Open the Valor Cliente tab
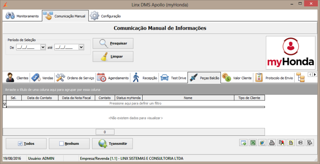320x164 pixels. pyautogui.click(x=237, y=78)
